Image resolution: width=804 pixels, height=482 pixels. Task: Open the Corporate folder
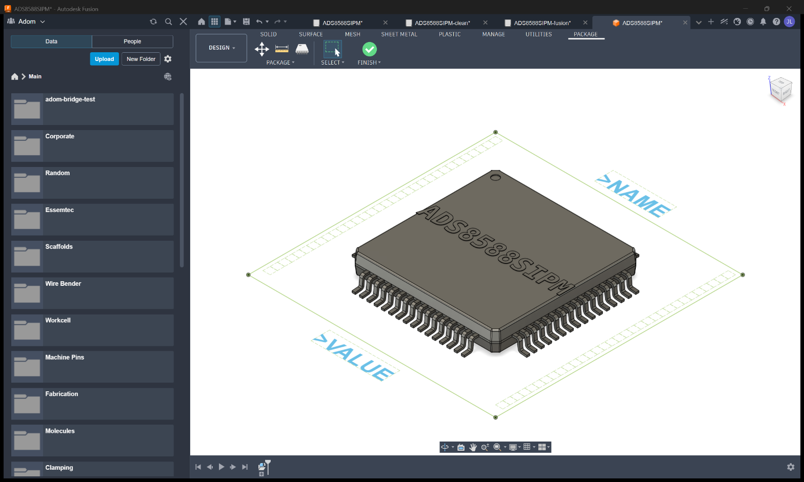pos(92,146)
